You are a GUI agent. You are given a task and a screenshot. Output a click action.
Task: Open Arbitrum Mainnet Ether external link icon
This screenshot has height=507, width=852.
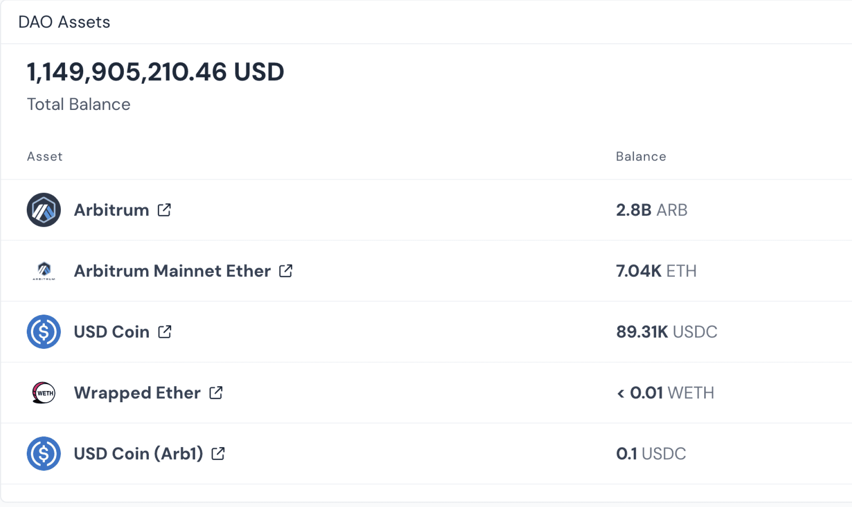(286, 271)
